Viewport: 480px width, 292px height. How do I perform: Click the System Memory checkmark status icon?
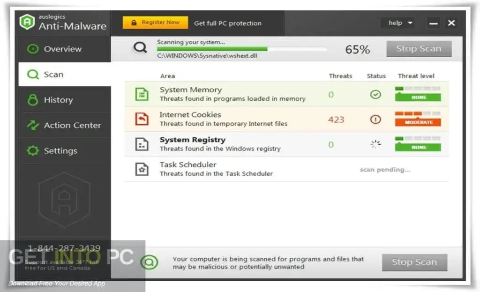[x=375, y=95]
